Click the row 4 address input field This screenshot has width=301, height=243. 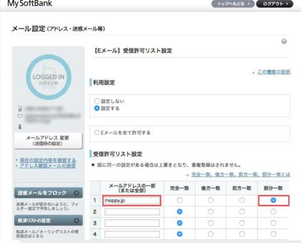click(x=132, y=234)
